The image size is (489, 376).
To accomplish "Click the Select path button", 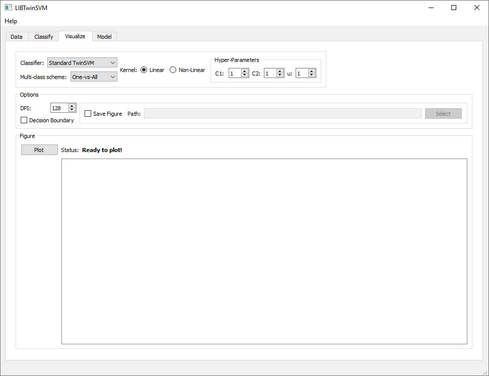I will click(x=443, y=113).
